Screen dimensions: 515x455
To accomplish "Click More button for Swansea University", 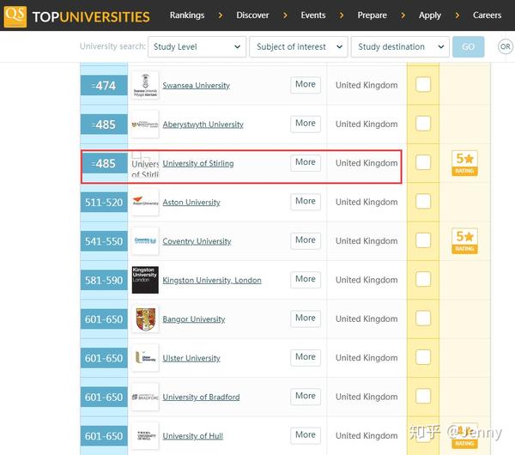I will [306, 84].
